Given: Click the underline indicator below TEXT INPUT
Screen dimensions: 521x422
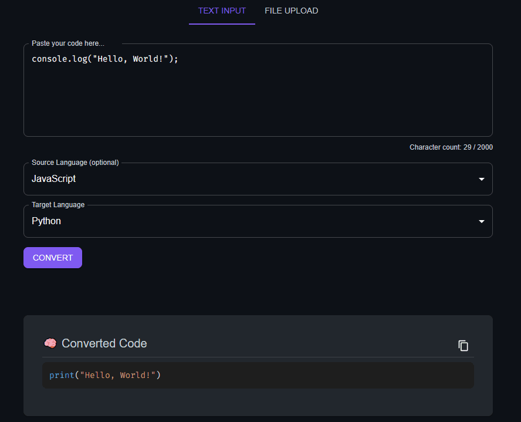Looking at the screenshot, I should [x=222, y=23].
